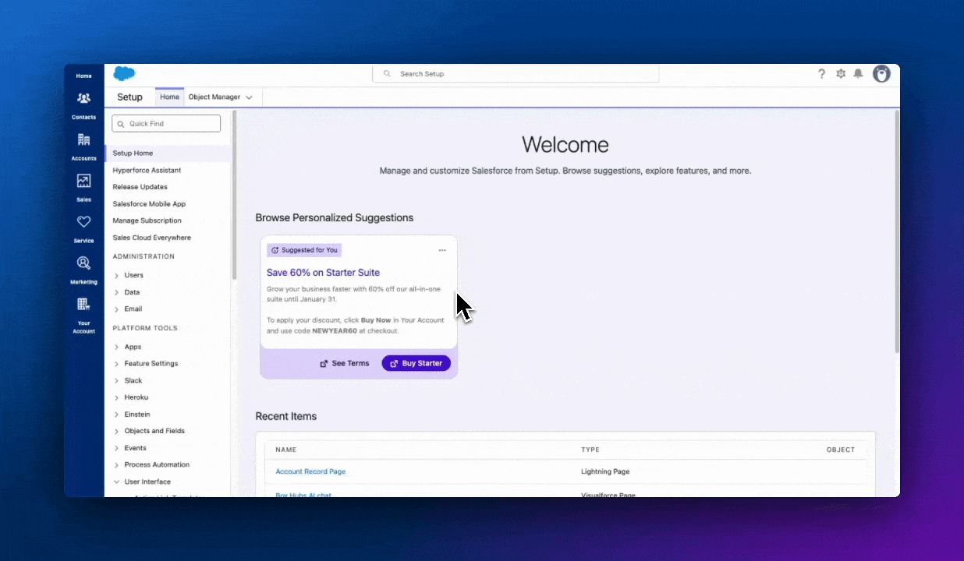The image size is (964, 561).
Task: Open the Home icon in left navigation
Action: 83,76
